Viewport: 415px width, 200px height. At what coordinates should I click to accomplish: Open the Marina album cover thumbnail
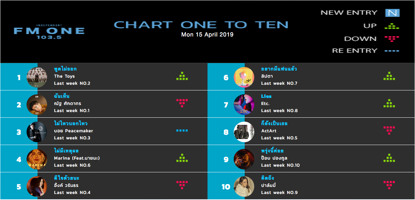coord(37,159)
